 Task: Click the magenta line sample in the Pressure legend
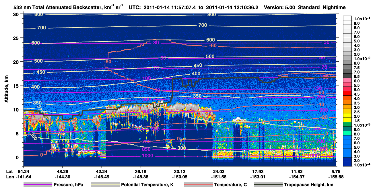click(37, 185)
